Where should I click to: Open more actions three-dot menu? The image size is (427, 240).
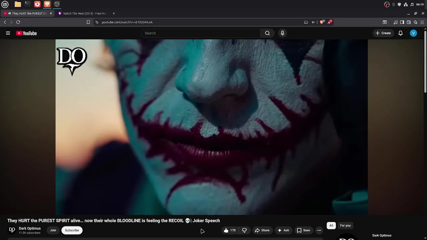pos(319,230)
